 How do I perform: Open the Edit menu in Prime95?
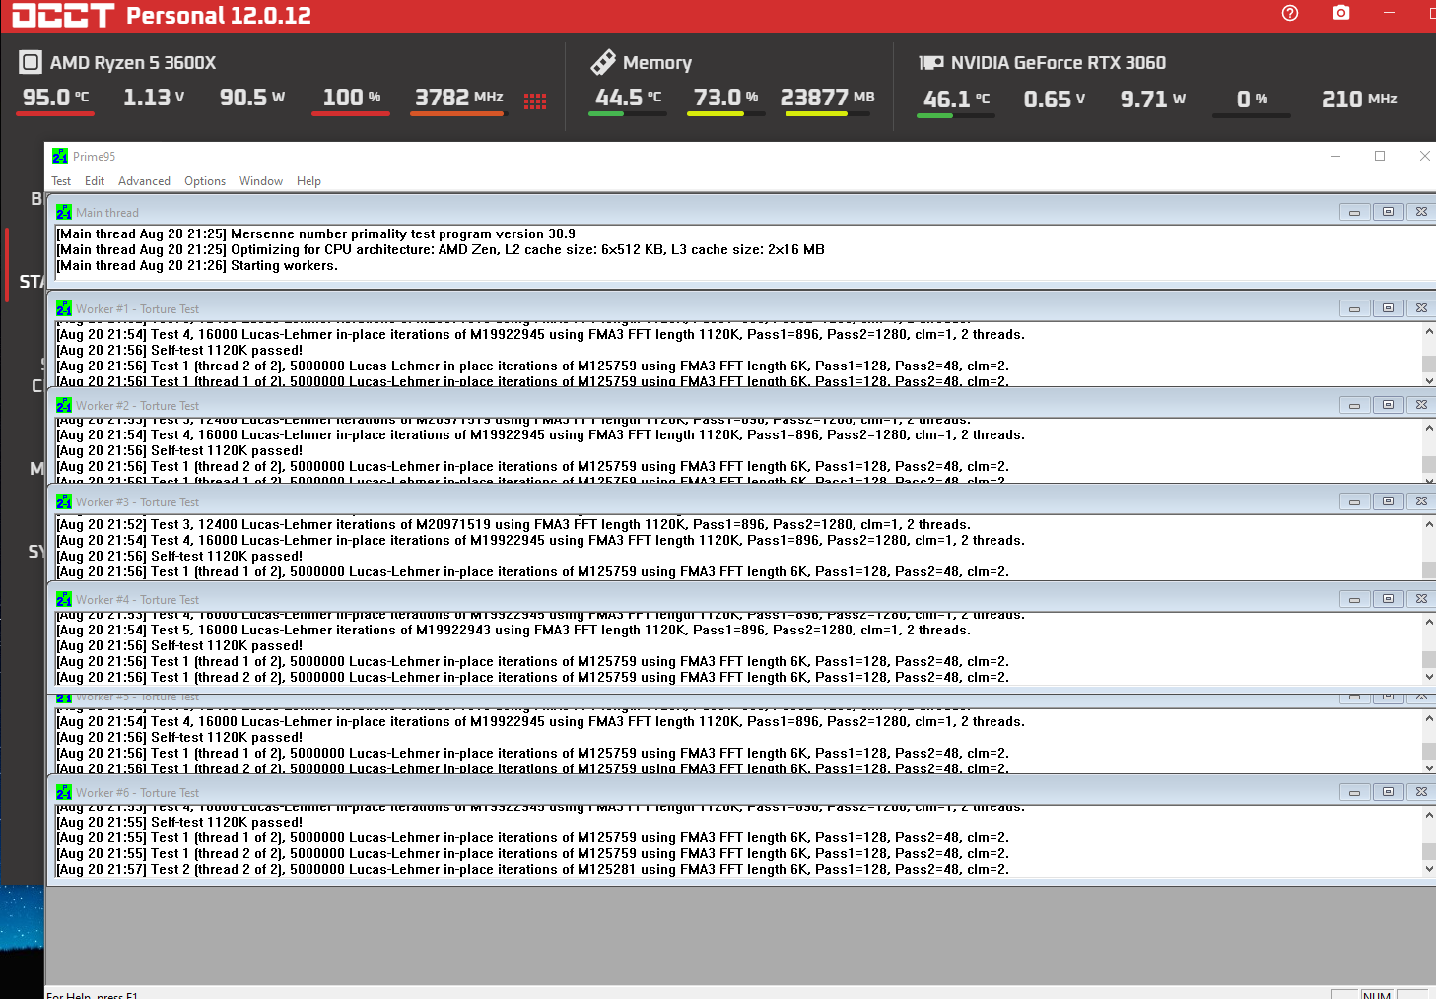95,181
